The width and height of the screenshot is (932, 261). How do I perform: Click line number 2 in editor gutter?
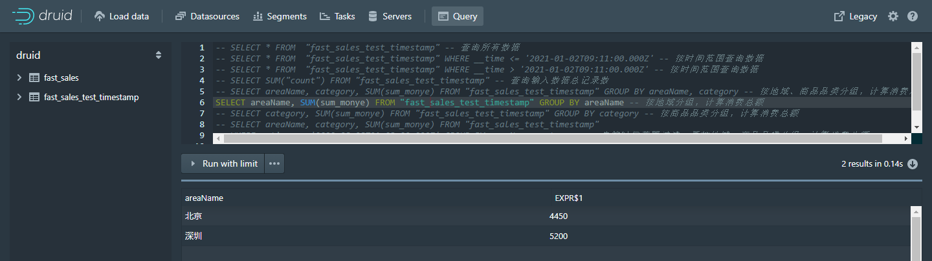[202, 59]
